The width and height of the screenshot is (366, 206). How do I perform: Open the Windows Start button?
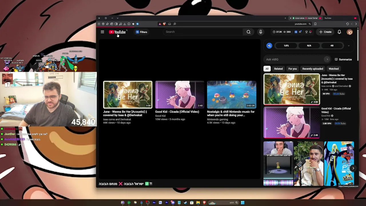tap(242, 203)
